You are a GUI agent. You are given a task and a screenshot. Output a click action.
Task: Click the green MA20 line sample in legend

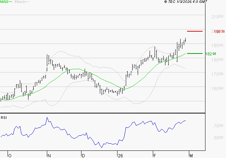[x=10, y=2]
